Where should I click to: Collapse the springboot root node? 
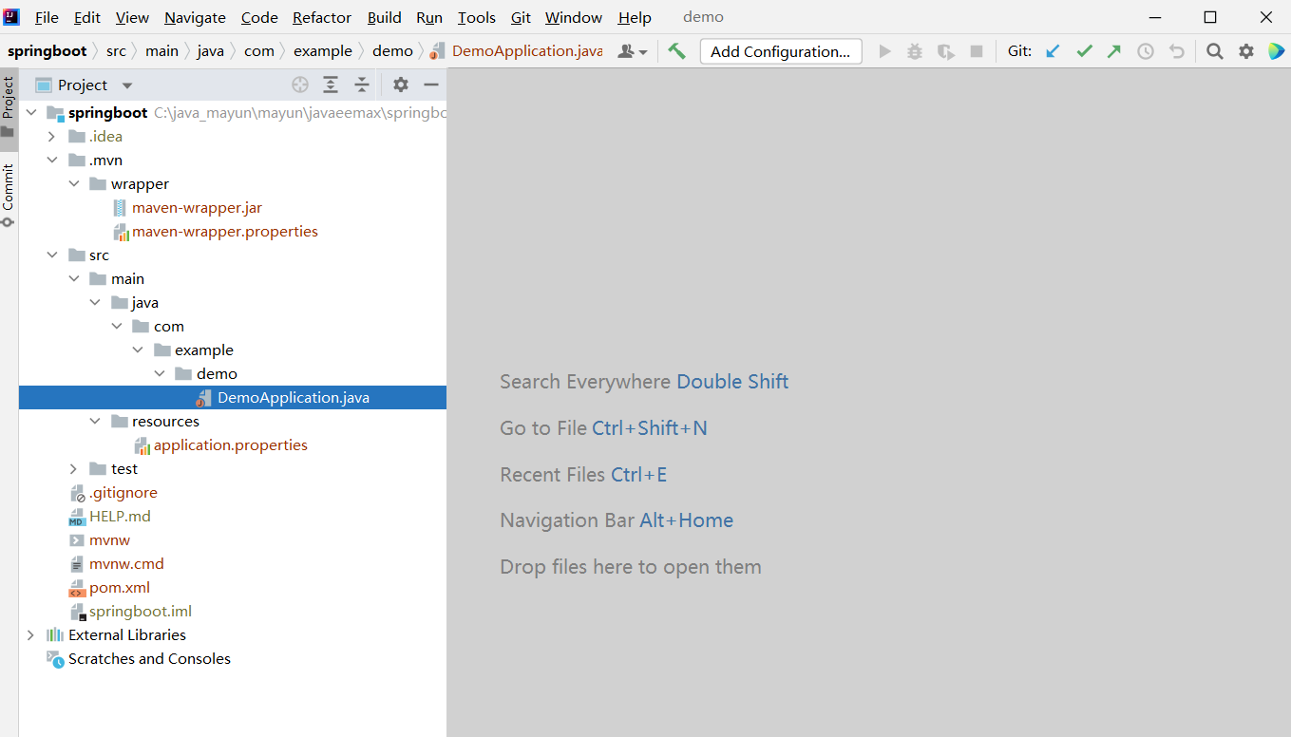(30, 113)
